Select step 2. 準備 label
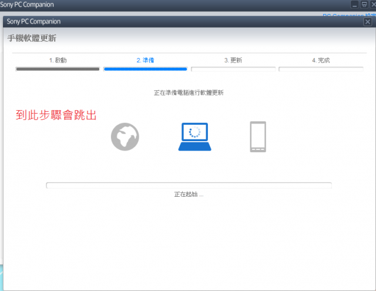 [x=145, y=60]
